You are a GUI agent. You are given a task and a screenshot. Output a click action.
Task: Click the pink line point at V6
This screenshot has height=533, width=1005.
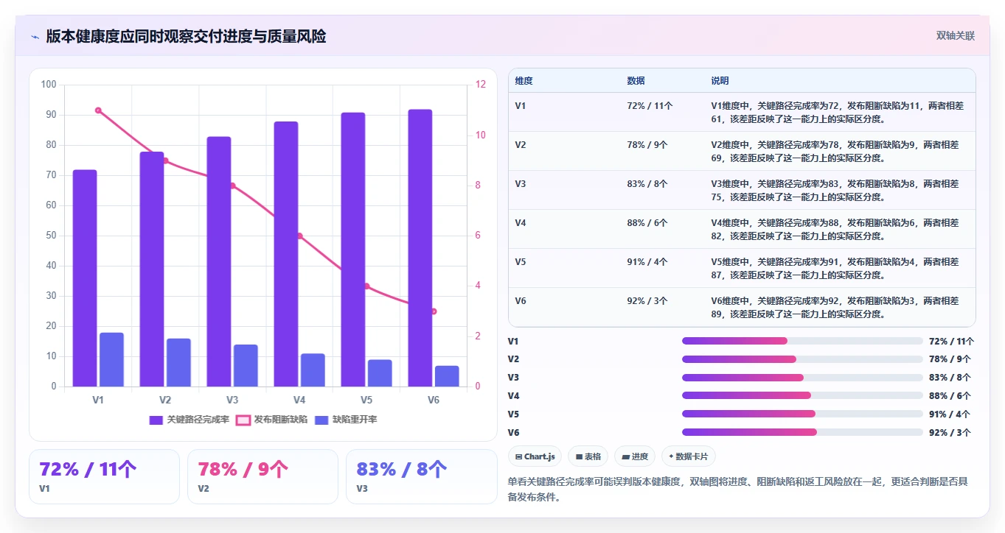[x=434, y=311]
